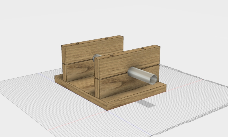Pick left screw hole on front top board
Screen dimensions: 228x137
tap(111, 55)
